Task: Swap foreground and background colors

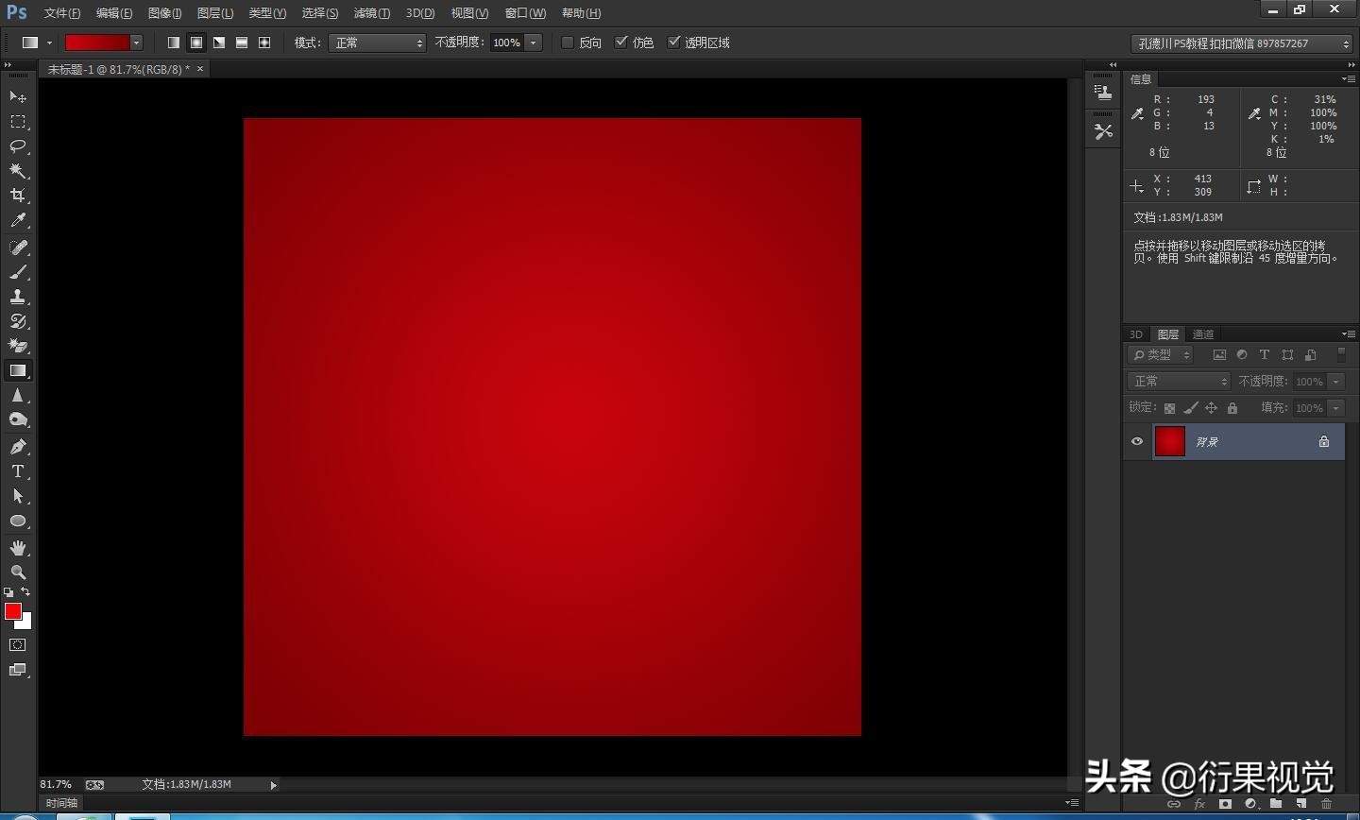Action: [25, 591]
